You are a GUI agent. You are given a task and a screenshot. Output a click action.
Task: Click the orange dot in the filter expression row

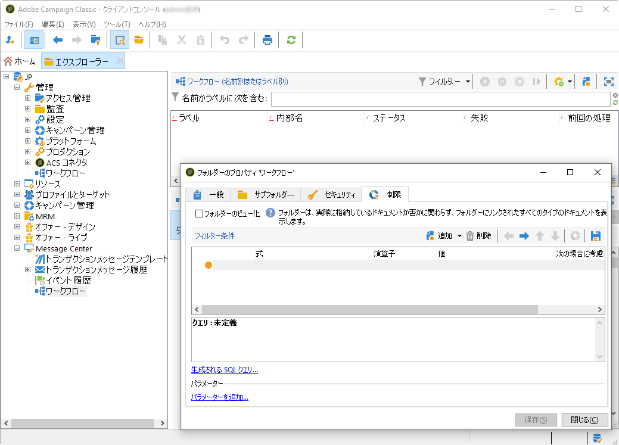209,265
